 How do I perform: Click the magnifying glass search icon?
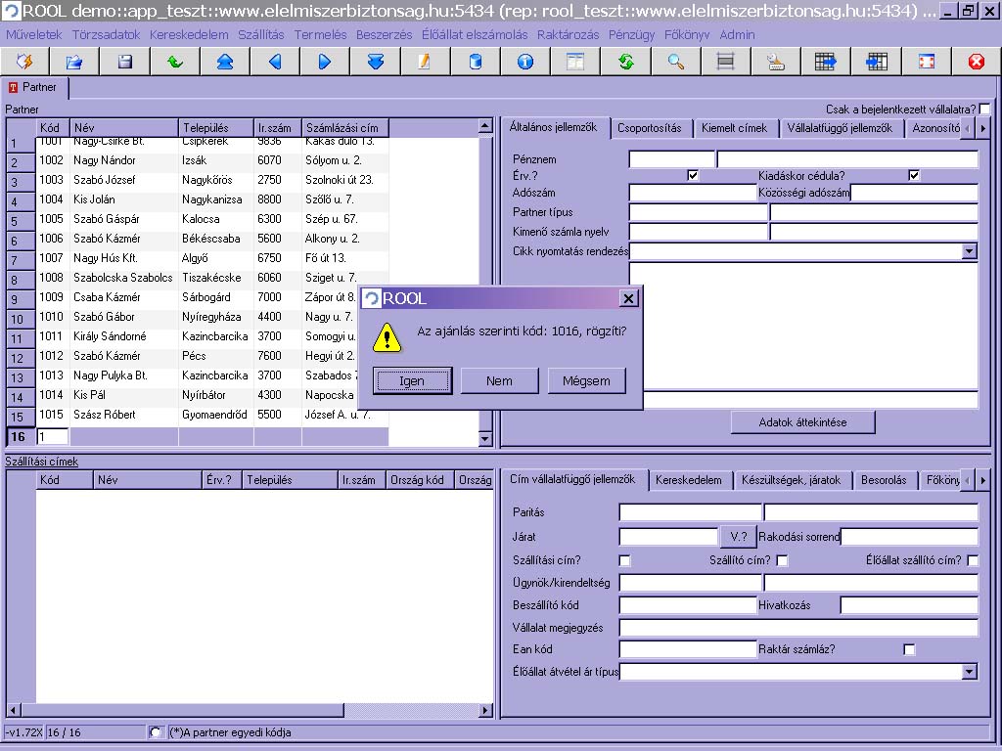point(675,62)
